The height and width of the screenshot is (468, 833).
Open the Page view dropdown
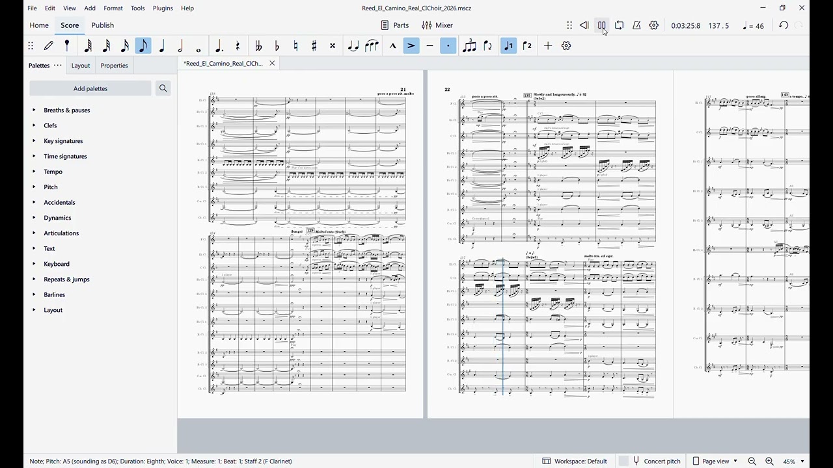tap(715, 461)
